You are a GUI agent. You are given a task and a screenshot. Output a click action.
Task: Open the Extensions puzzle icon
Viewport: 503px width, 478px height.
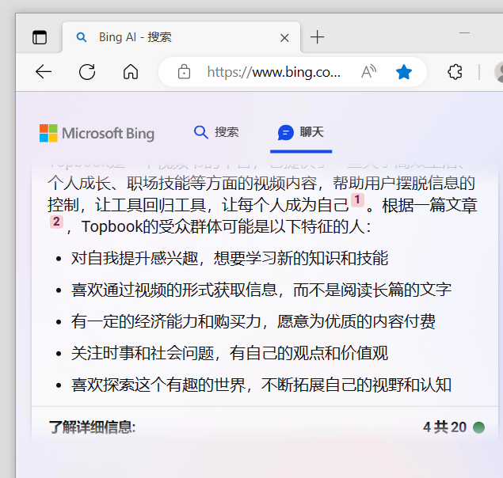pos(455,72)
